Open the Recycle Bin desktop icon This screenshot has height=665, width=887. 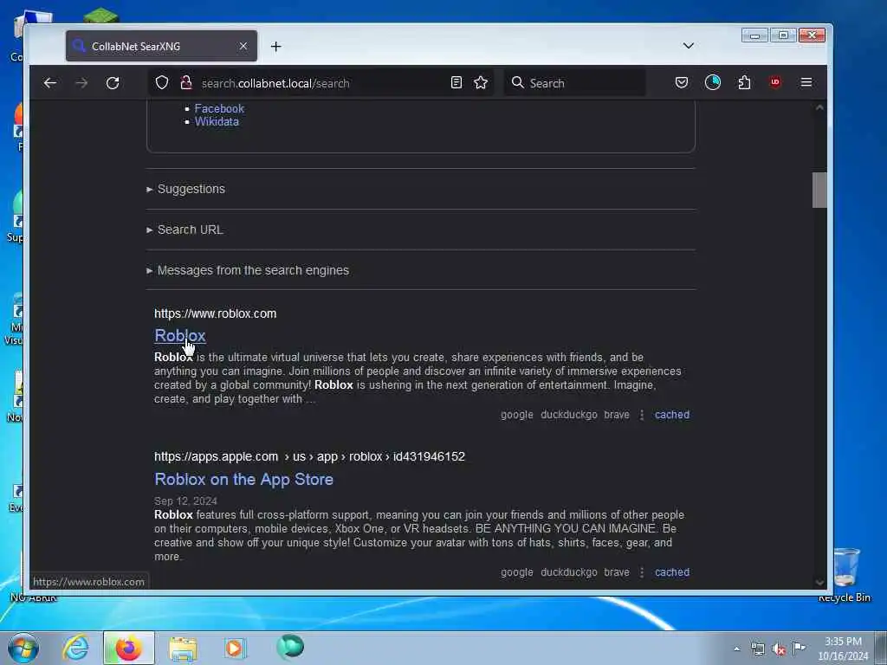845,575
